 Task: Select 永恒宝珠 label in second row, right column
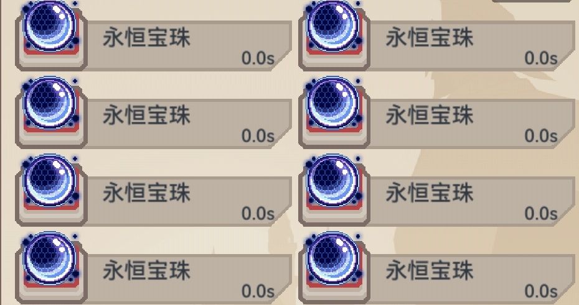430,116
